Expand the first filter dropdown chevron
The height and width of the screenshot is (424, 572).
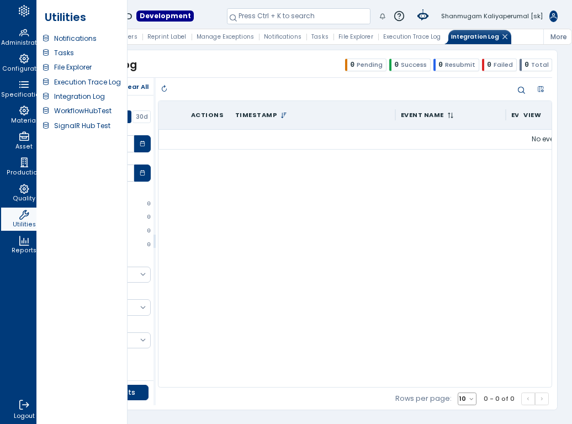click(x=143, y=274)
